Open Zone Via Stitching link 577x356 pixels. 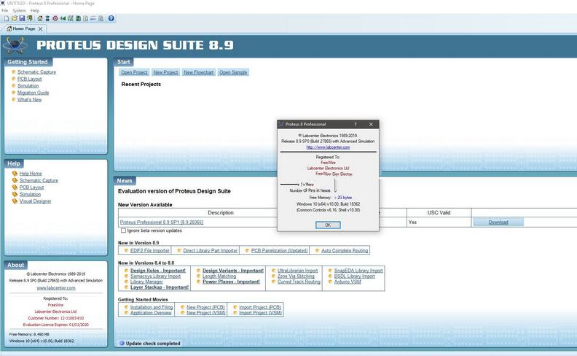pyautogui.click(x=296, y=276)
